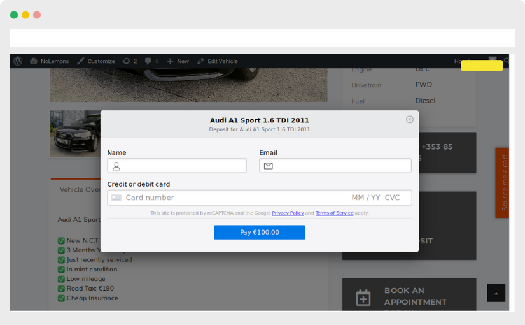Click the Source me a car! side tab
Image resolution: width=525 pixels, height=325 pixels.
pos(502,182)
